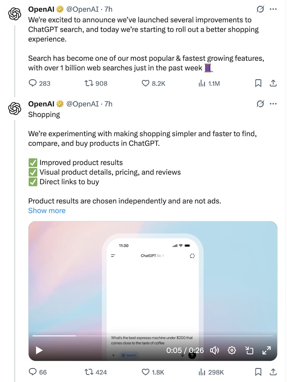This screenshot has height=382, width=287.
Task: Like the Shopping tweet with 1.8K likes
Action: pos(145,372)
